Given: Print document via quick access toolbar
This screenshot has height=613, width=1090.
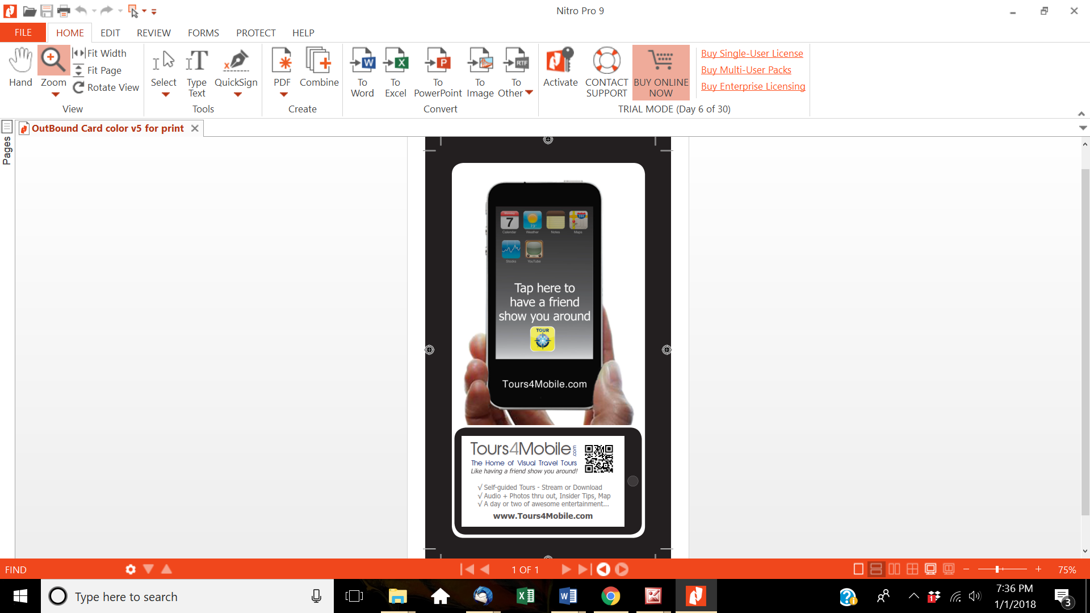Looking at the screenshot, I should 64,11.
